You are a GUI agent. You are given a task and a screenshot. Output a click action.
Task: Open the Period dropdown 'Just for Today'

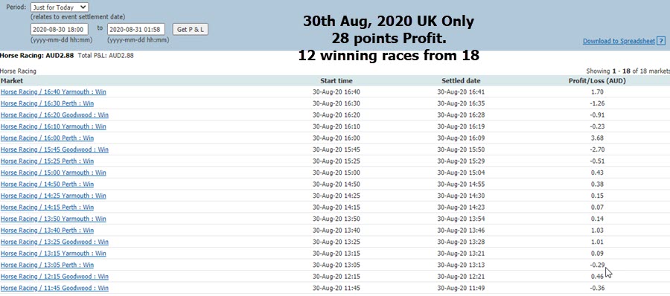tap(60, 7)
